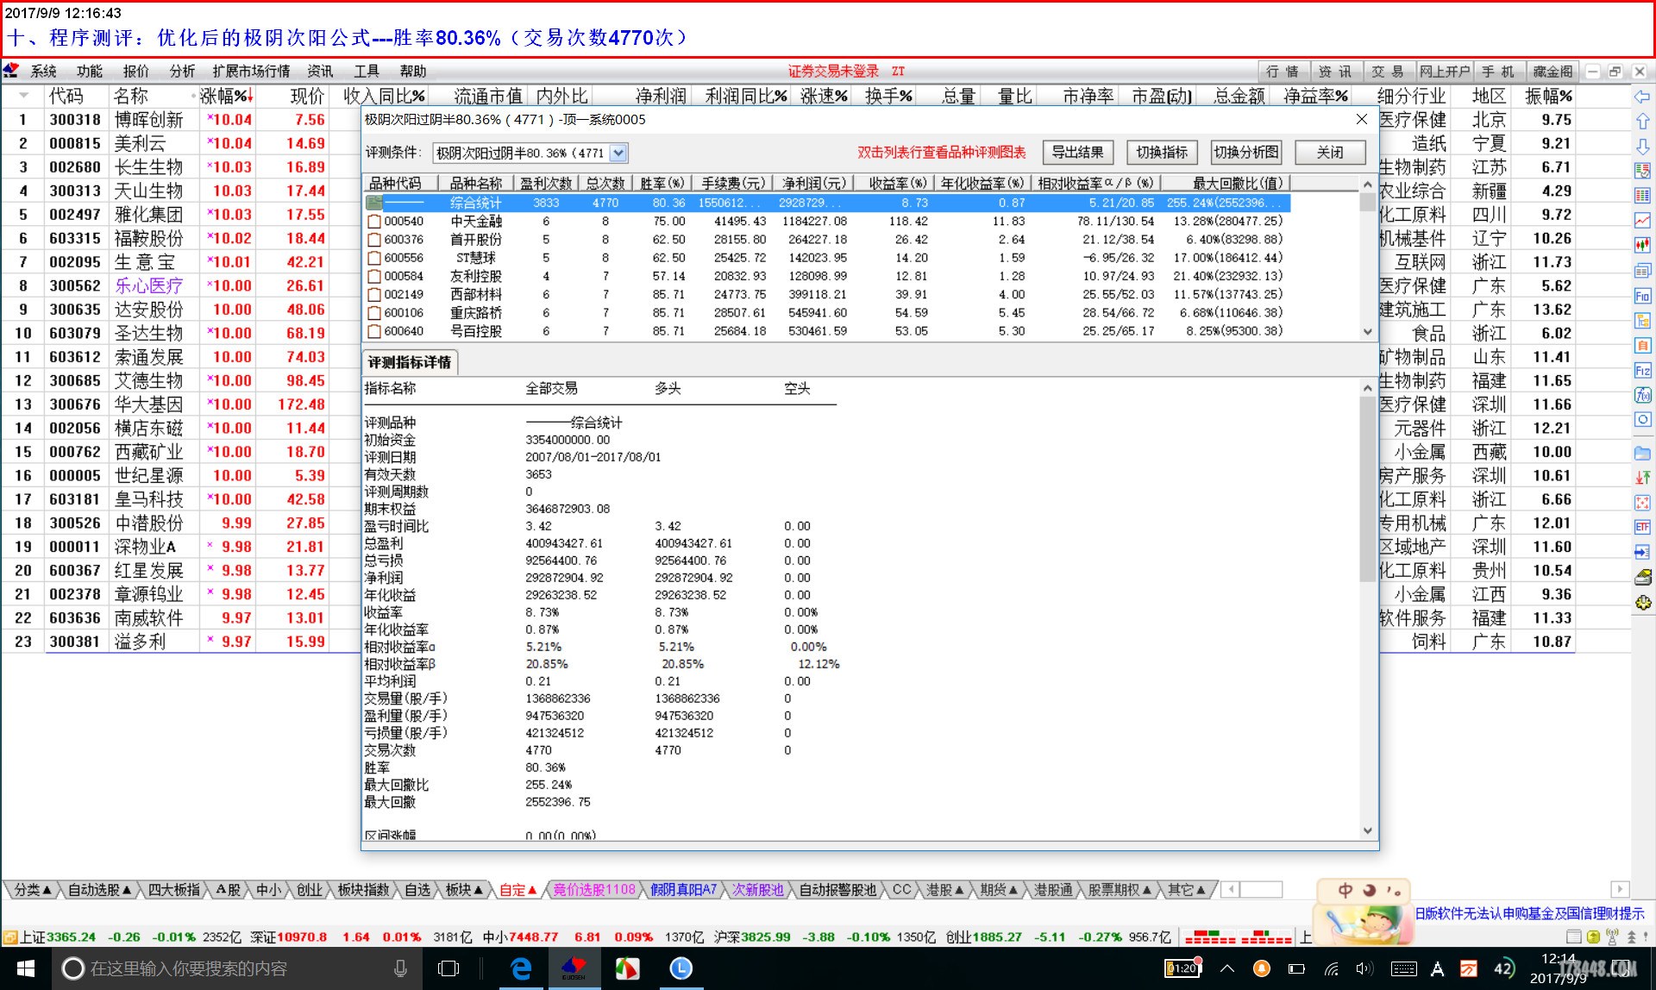The image size is (1656, 990).
Task: Check the box for 002149 西部材料
Action: (x=374, y=294)
